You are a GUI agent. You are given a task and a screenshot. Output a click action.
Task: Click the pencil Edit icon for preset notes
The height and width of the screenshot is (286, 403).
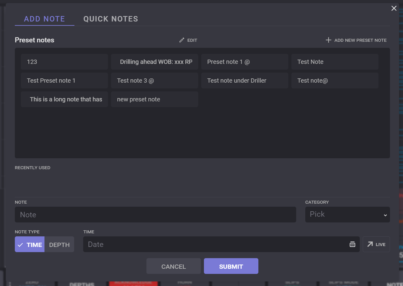(x=182, y=40)
